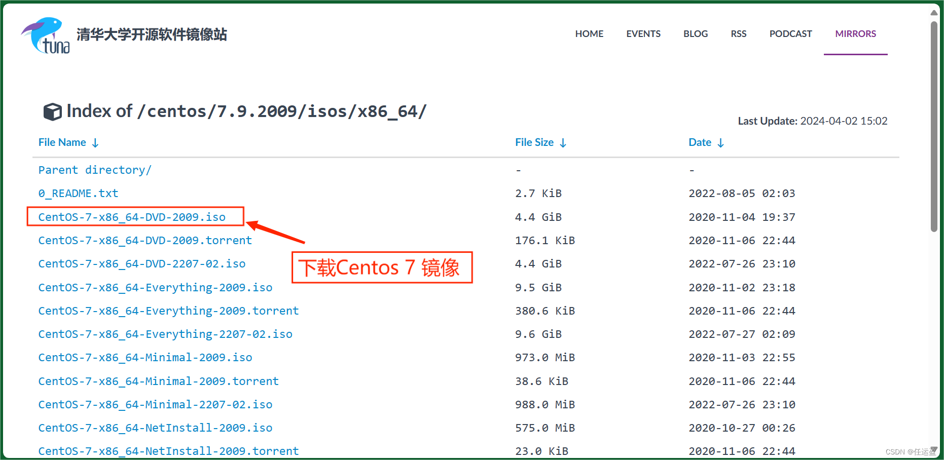Click the sort arrow next to Date
This screenshot has height=460, width=944.
click(721, 143)
